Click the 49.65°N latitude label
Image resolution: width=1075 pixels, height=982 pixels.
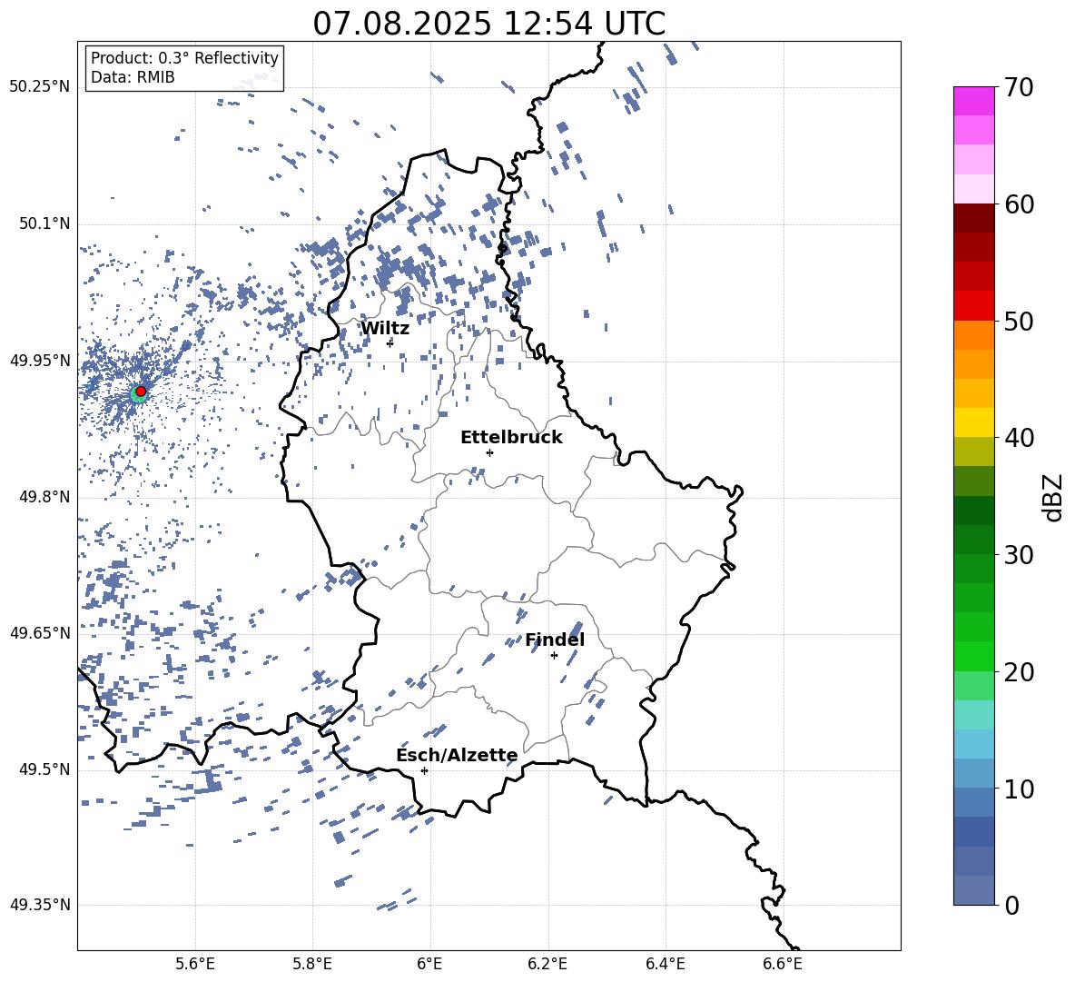click(x=40, y=633)
